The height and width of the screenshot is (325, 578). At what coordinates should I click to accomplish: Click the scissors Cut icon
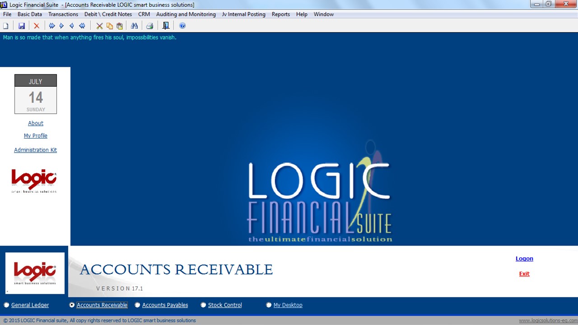click(x=99, y=26)
